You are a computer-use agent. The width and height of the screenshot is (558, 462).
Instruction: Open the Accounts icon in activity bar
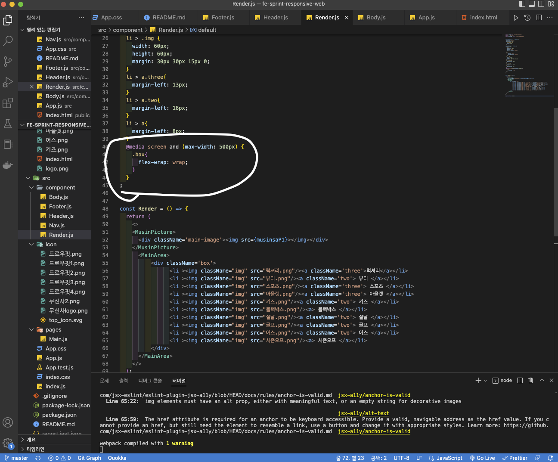click(x=8, y=422)
